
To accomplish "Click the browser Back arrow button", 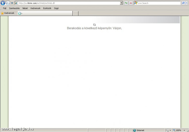I will pos(3,3).
